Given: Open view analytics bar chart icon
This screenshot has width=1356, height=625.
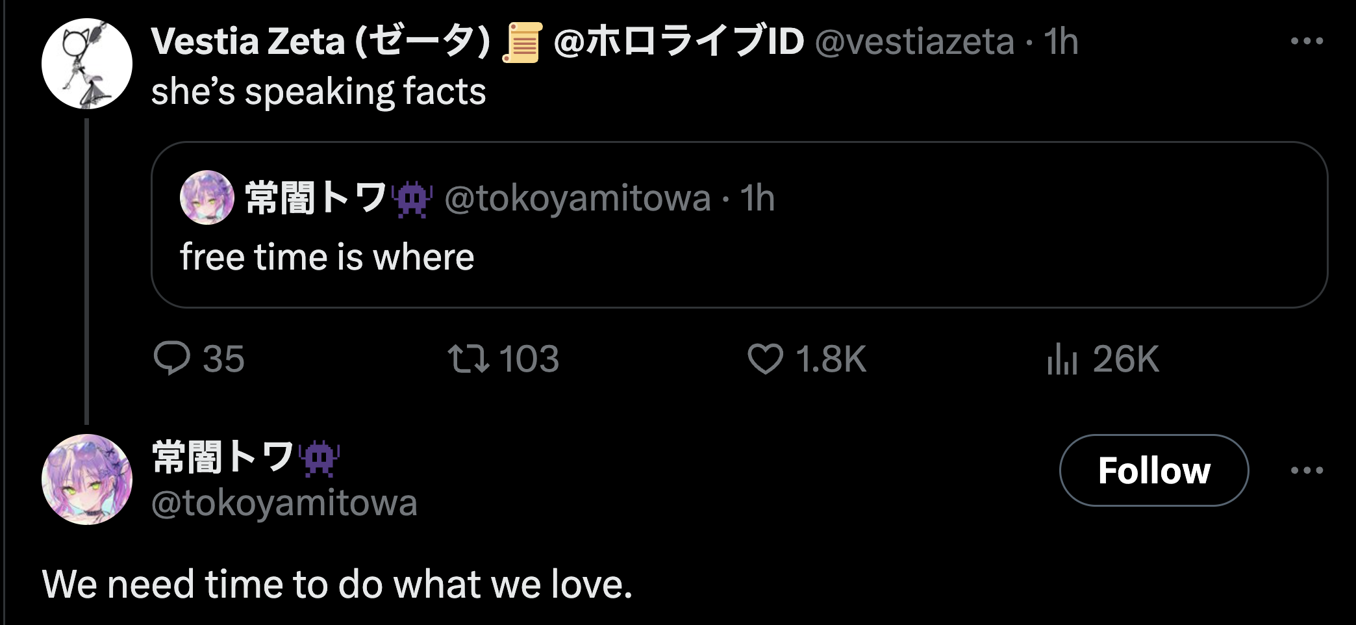Looking at the screenshot, I should 1062,360.
